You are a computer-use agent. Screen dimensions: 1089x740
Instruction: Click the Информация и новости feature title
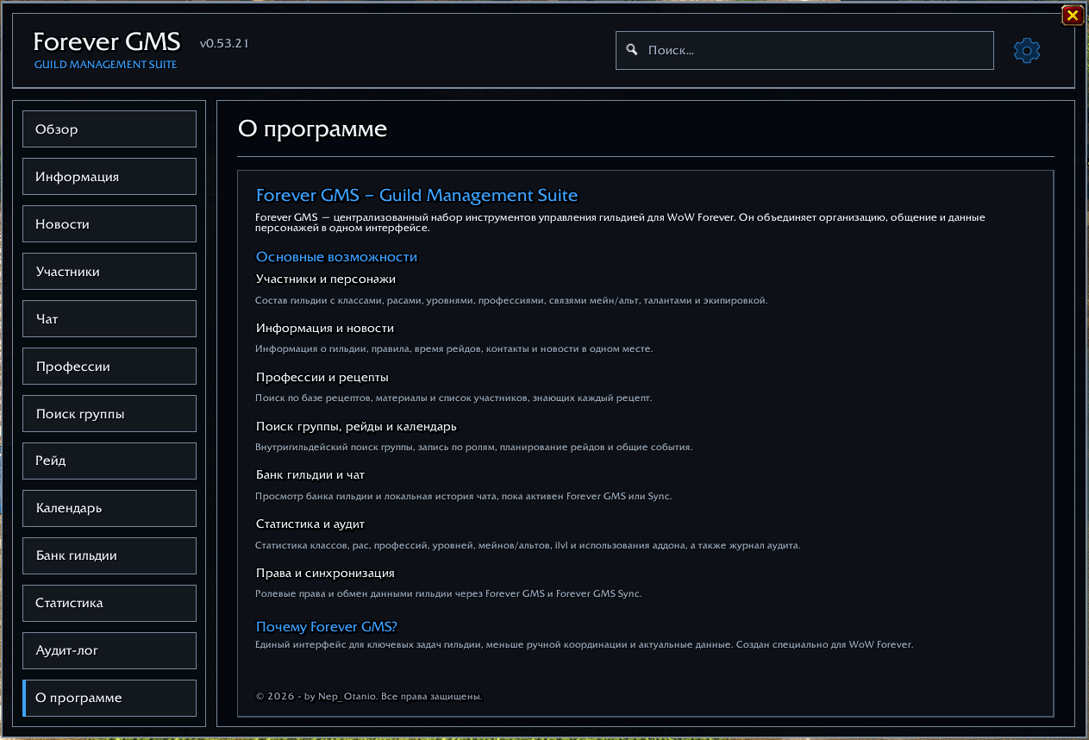coord(325,329)
